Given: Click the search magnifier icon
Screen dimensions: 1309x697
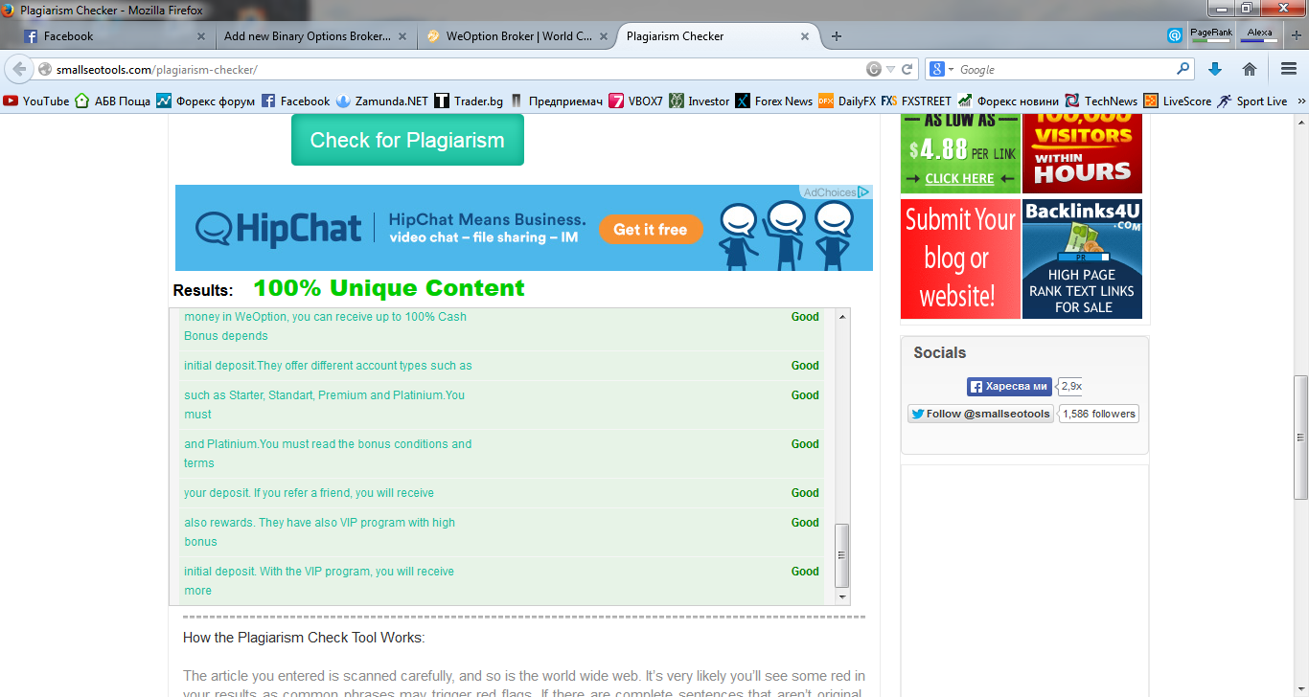Looking at the screenshot, I should (x=1183, y=69).
